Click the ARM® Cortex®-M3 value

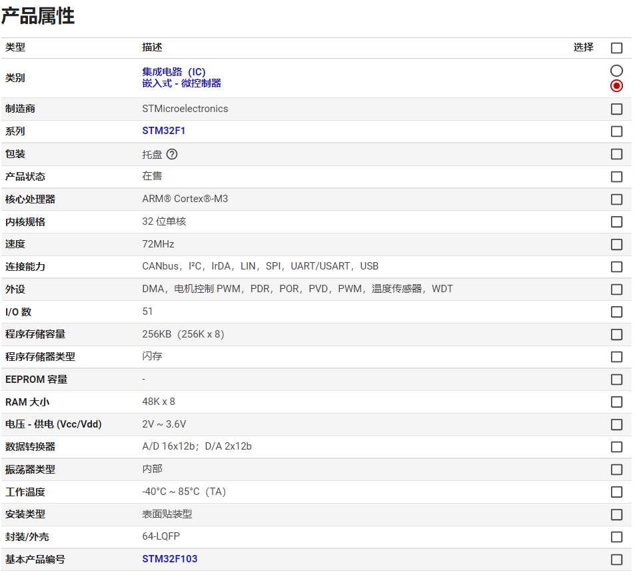click(x=185, y=199)
